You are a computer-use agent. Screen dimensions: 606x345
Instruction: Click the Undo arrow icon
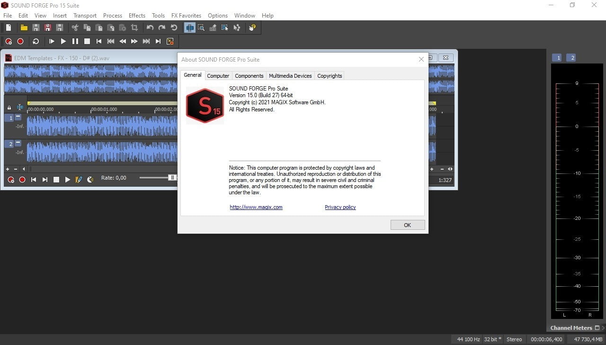click(x=150, y=28)
